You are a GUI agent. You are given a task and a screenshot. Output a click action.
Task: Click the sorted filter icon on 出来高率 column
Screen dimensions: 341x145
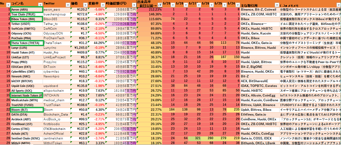coord(160,5)
